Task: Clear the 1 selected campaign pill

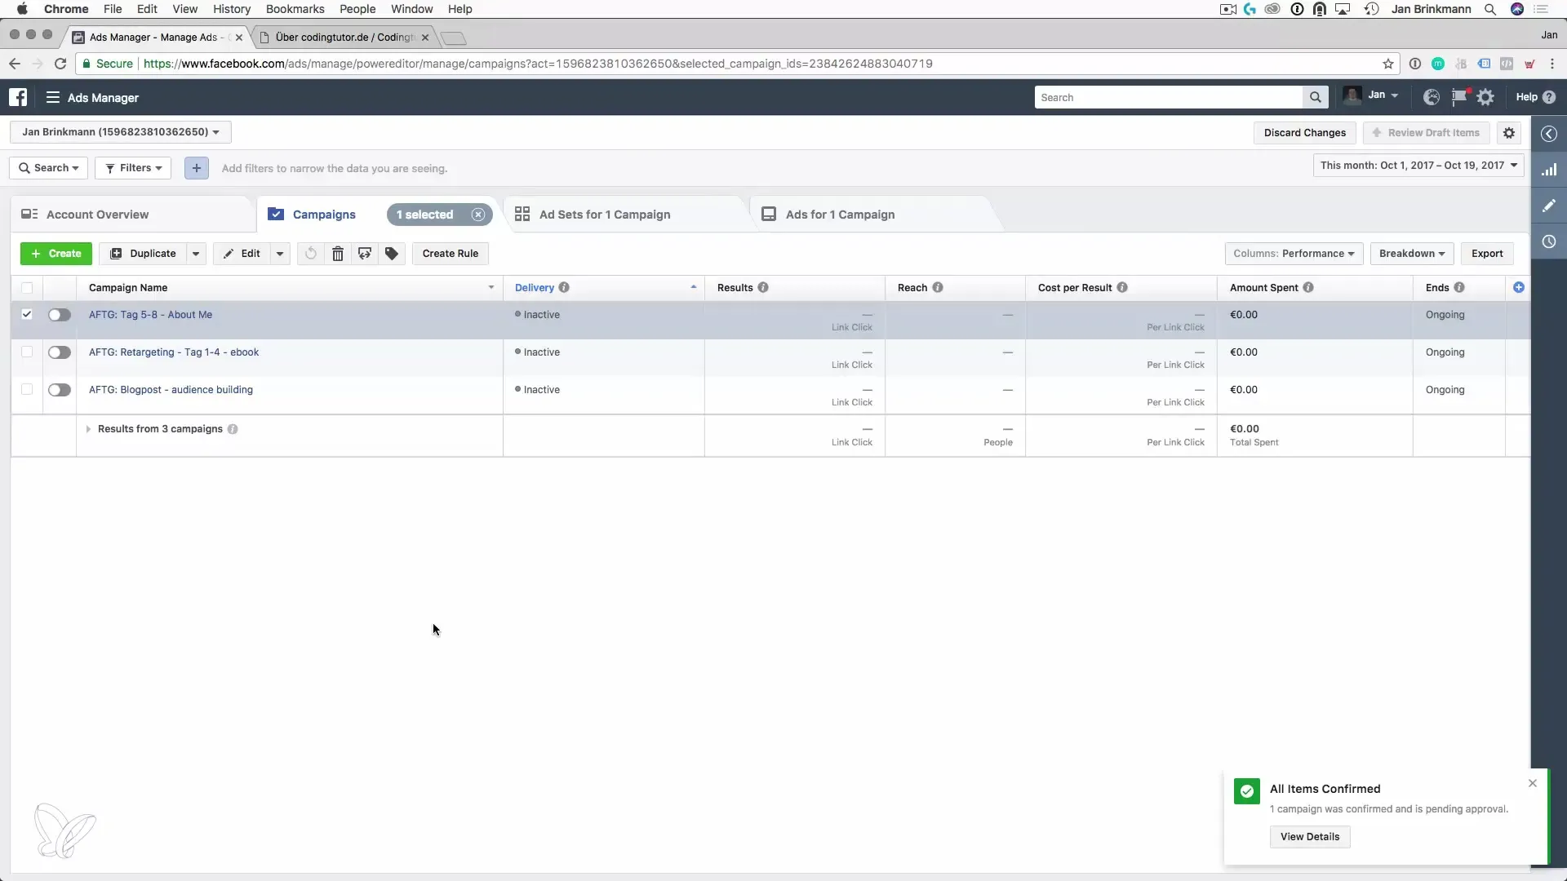Action: pos(478,215)
